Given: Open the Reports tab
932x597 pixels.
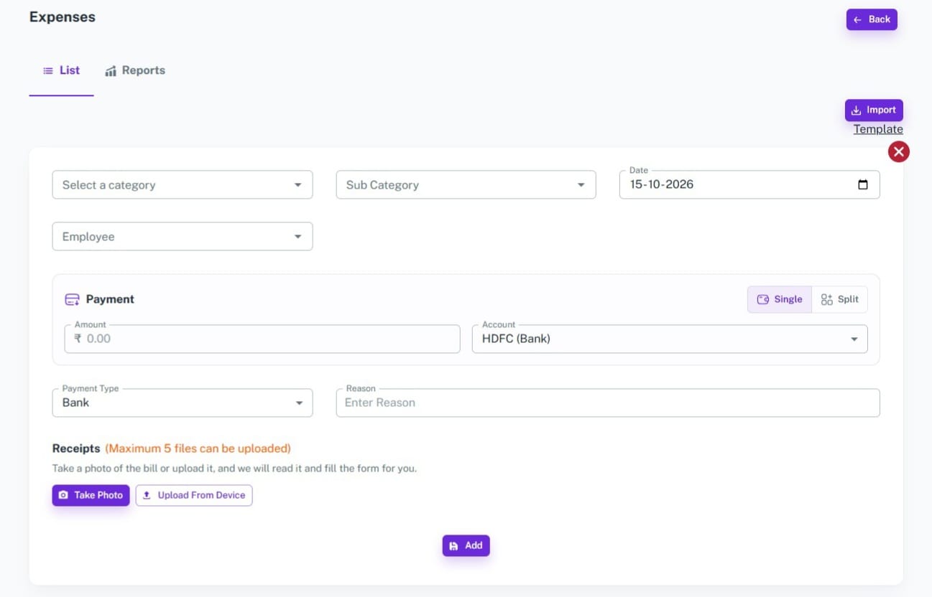Looking at the screenshot, I should [135, 70].
